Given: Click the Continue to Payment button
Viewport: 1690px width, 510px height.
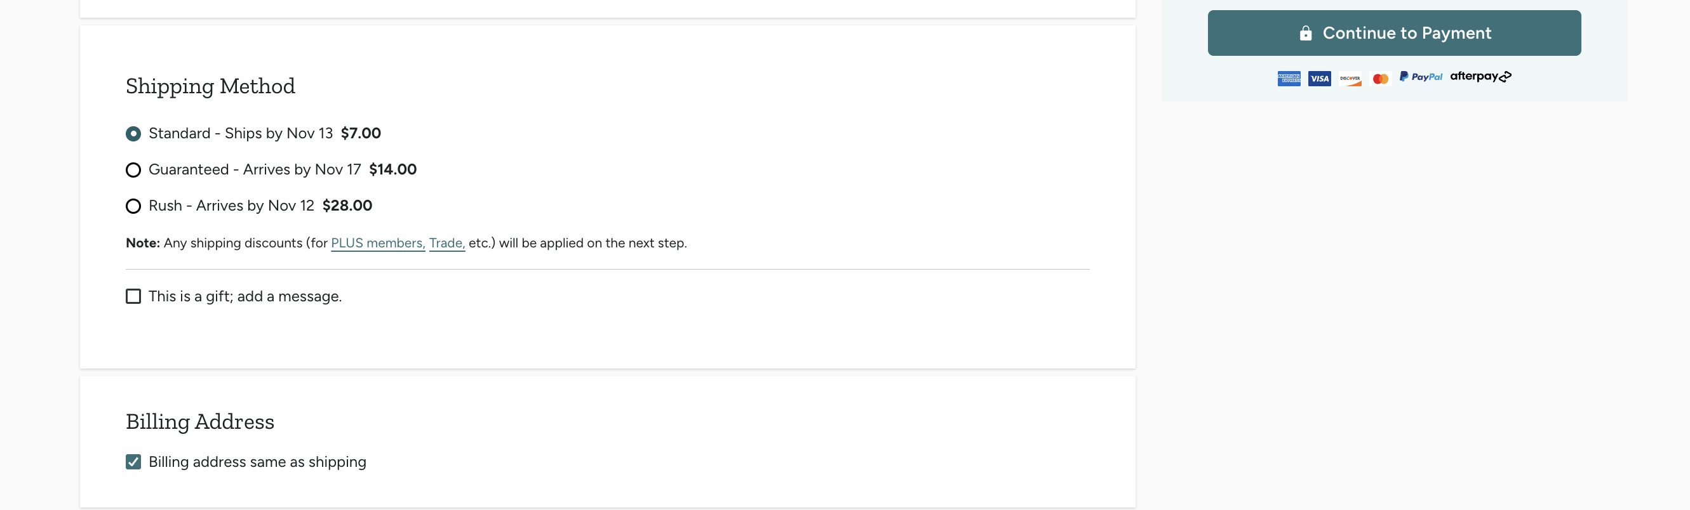Looking at the screenshot, I should click(1393, 33).
